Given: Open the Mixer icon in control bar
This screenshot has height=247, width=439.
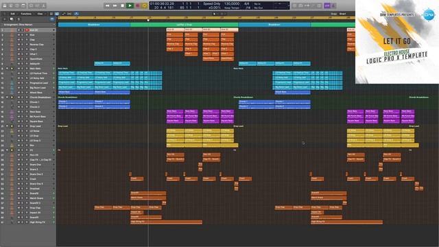Looking at the screenshot, I should pos(37,5).
